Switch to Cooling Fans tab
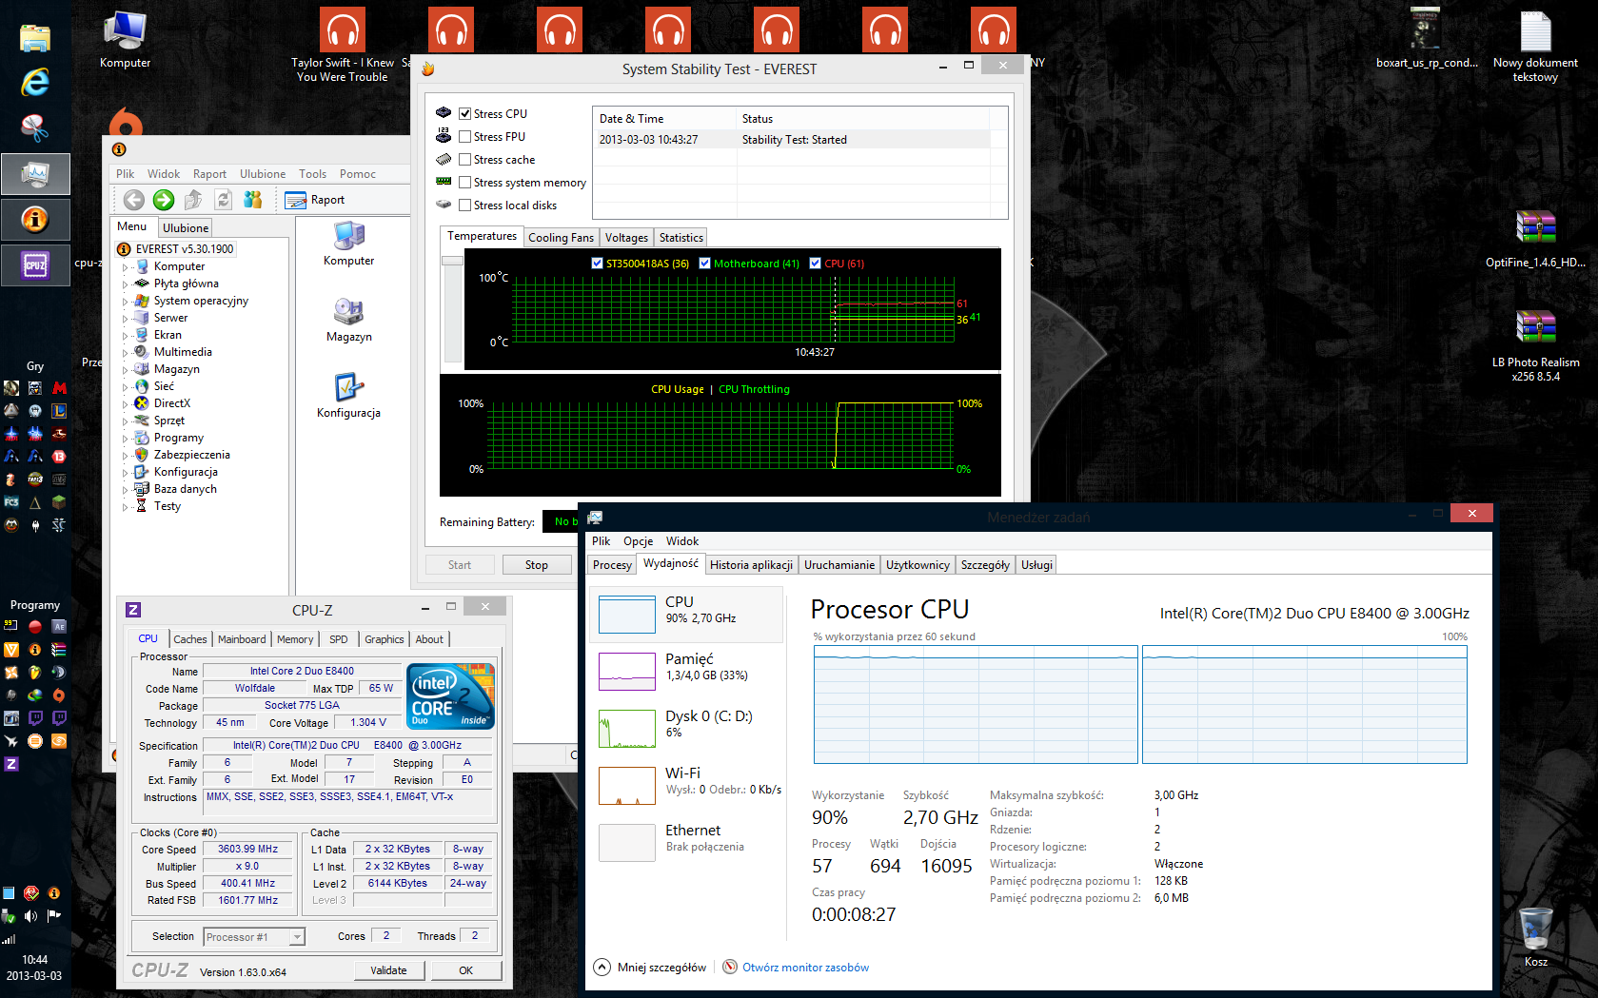Image resolution: width=1598 pixels, height=998 pixels. coord(561,238)
